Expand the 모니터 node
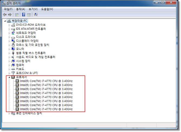 (9, 49)
